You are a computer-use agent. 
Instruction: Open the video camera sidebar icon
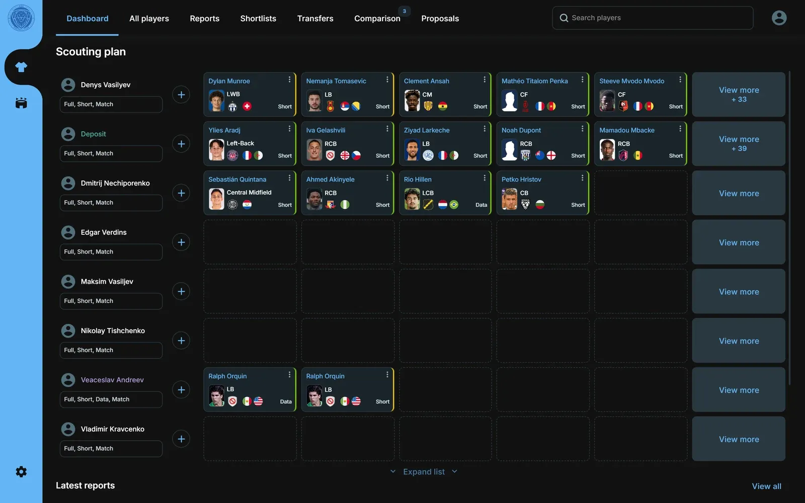[x=21, y=103]
